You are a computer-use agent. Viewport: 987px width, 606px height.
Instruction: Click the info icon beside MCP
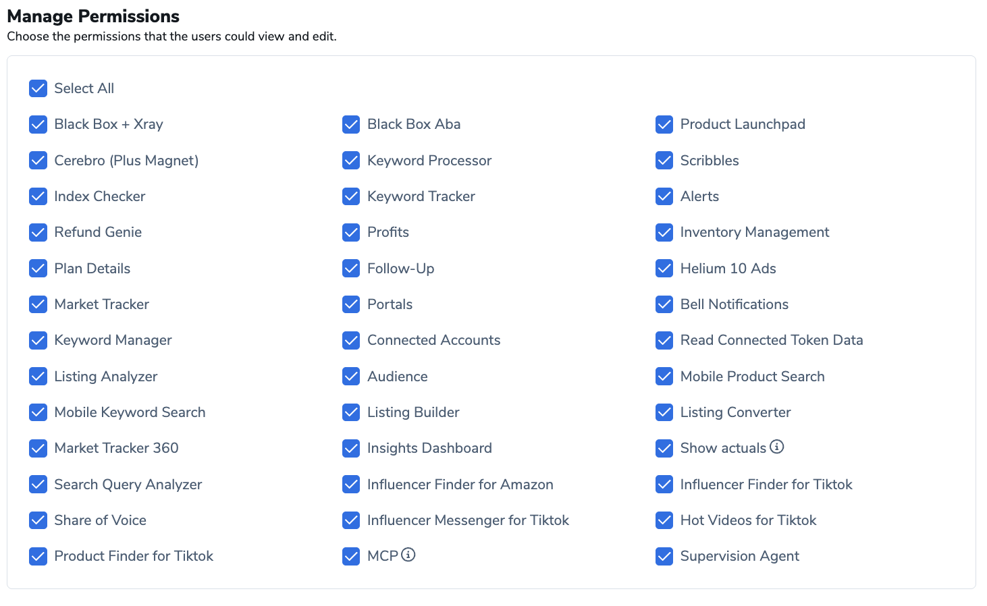point(408,555)
